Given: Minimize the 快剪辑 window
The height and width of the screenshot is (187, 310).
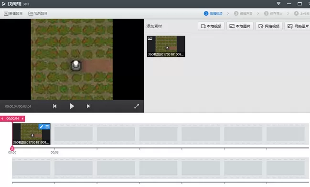Looking at the screenshot, I should click(x=289, y=3).
